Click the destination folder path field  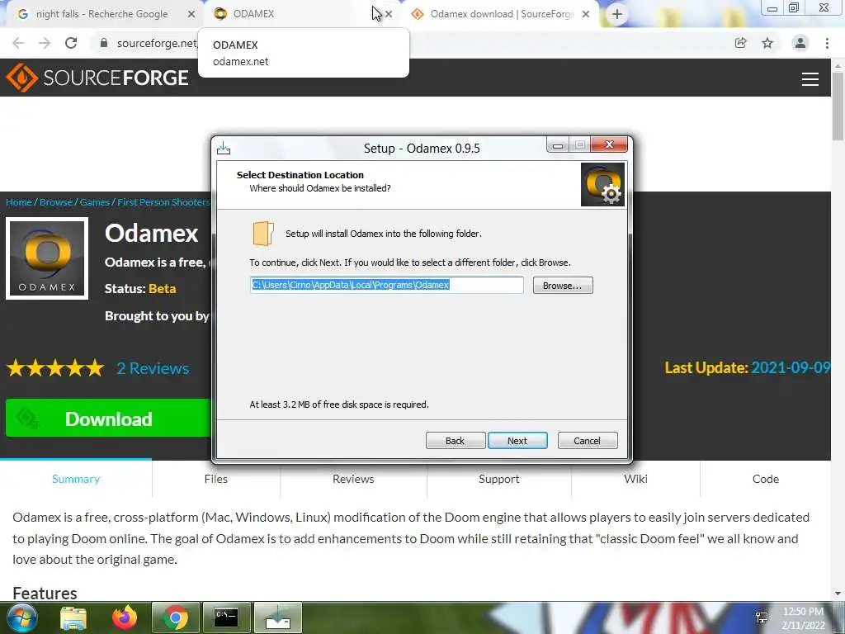pyautogui.click(x=386, y=285)
